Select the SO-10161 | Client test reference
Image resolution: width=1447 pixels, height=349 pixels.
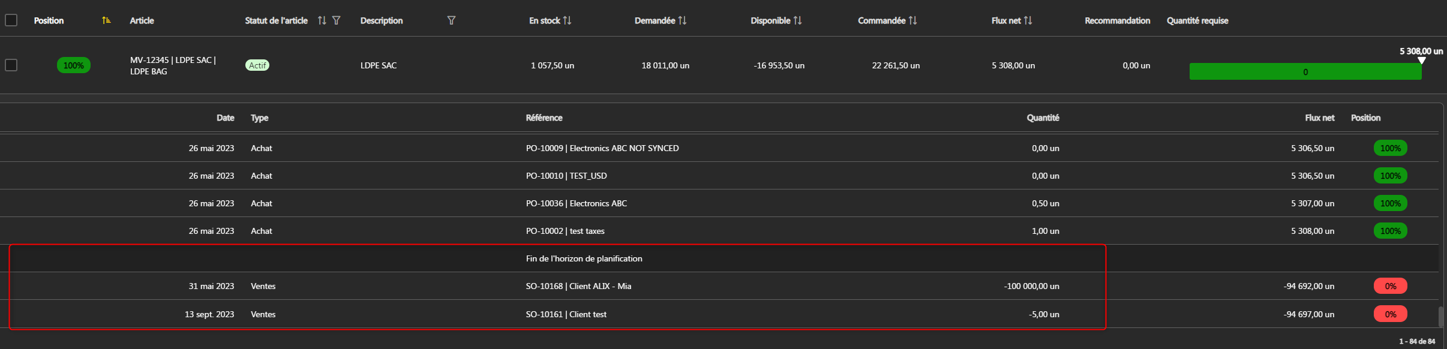[x=566, y=314]
